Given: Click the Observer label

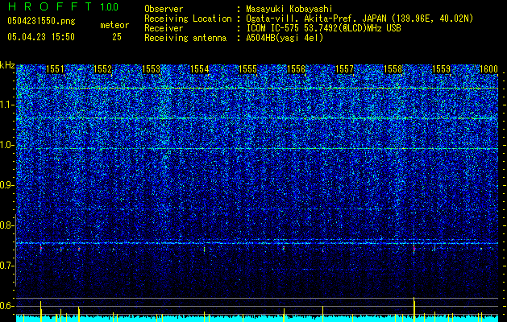Looking at the screenshot, I should point(164,9).
